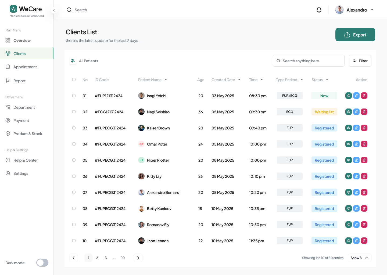
Task: Edit Nagi Seishiro's record with pencil icon
Action: pos(356,112)
